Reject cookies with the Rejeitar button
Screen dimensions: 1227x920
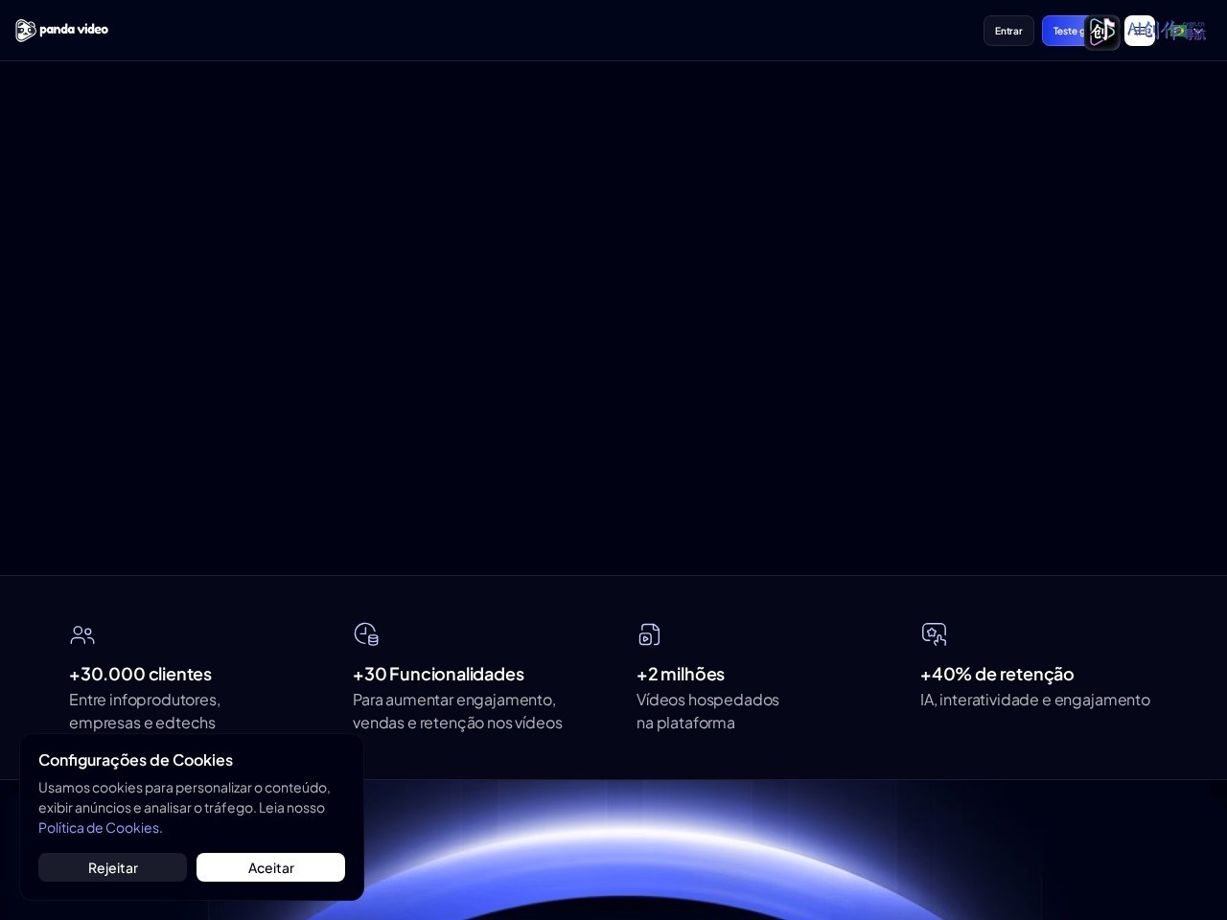click(112, 867)
